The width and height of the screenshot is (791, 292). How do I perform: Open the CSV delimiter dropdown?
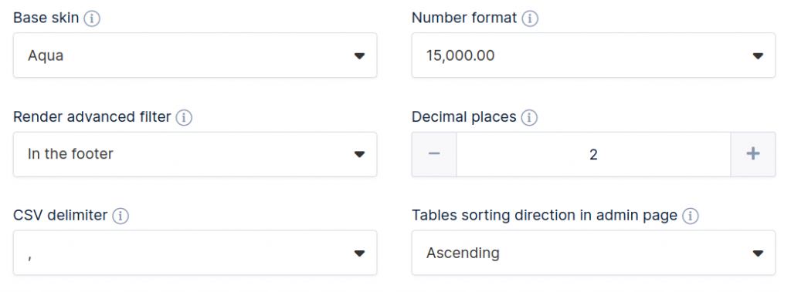click(195, 253)
